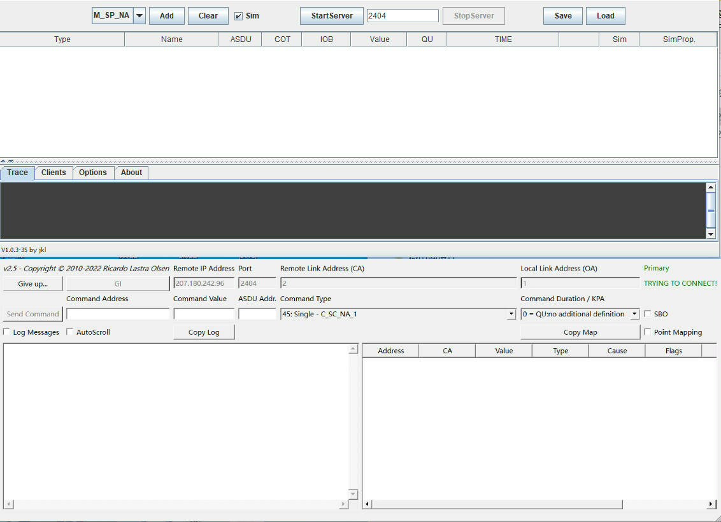The width and height of the screenshot is (721, 522).
Task: Load a saved configuration
Action: coord(605,16)
